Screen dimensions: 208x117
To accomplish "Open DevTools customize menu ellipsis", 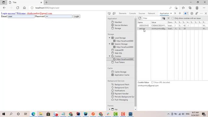I will (201, 13).
